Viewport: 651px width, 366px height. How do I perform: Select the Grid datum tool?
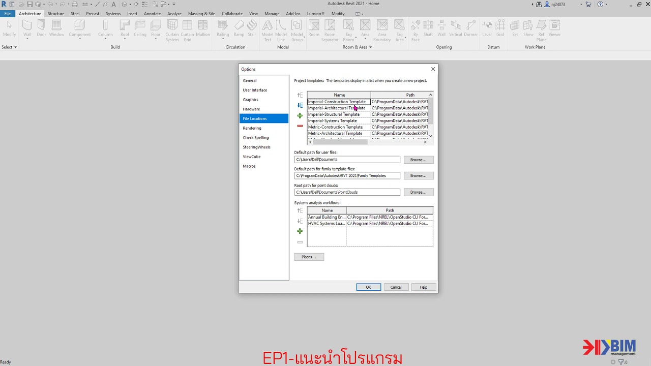coord(500,28)
